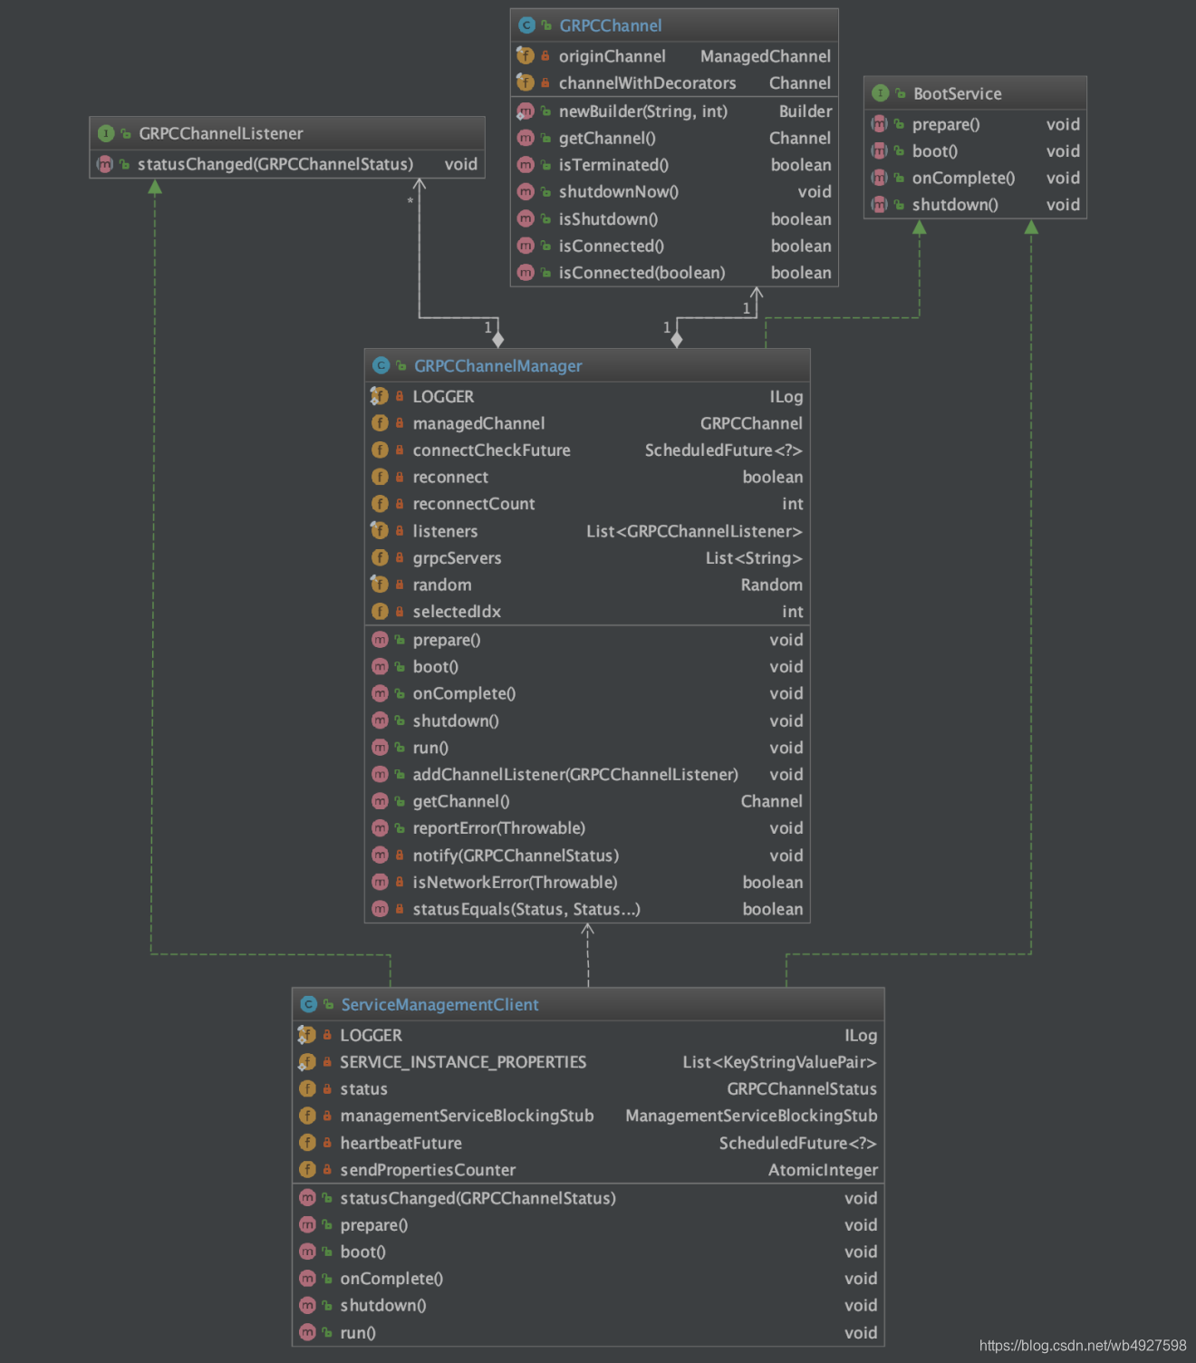Select notify(GRPCChannelStatus) method
This screenshot has width=1196, height=1363.
(x=587, y=855)
